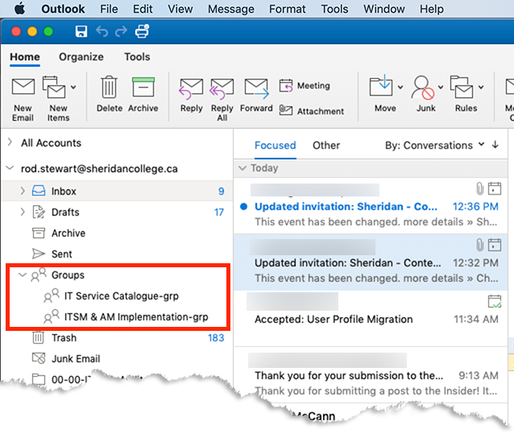Open the Help menu
The width and height of the screenshot is (514, 446).
(432, 9)
